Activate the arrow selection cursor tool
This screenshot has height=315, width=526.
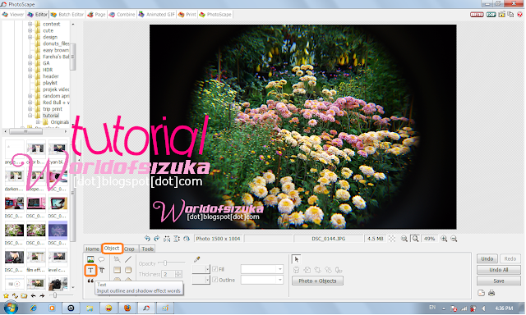click(296, 259)
